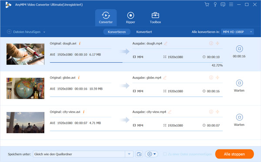
Task: Click the compress icon for city-view.mp4
Action: click(217, 111)
